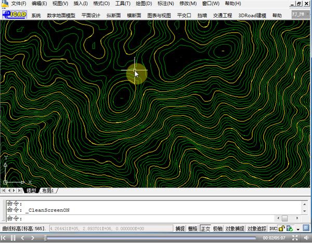Enable 对象捕捉 object snap
The image size is (312, 243).
coord(236,228)
